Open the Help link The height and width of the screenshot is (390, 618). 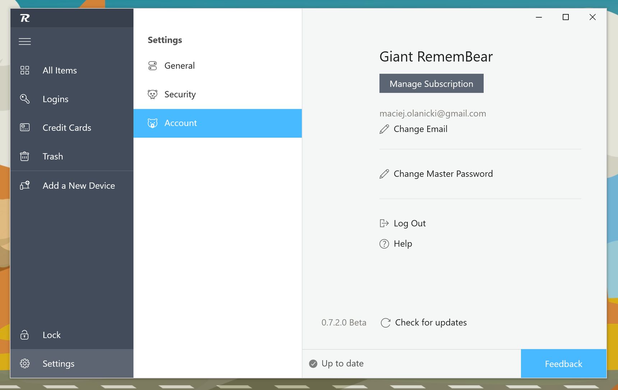pos(403,244)
